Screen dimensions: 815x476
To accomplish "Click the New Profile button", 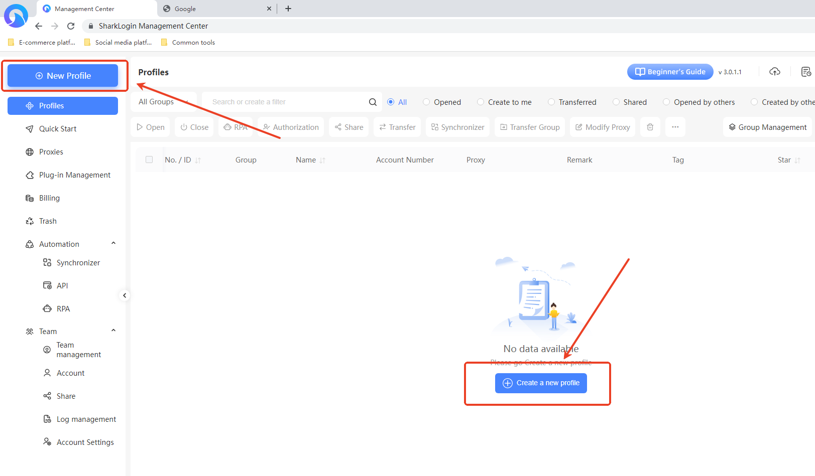I will (63, 76).
